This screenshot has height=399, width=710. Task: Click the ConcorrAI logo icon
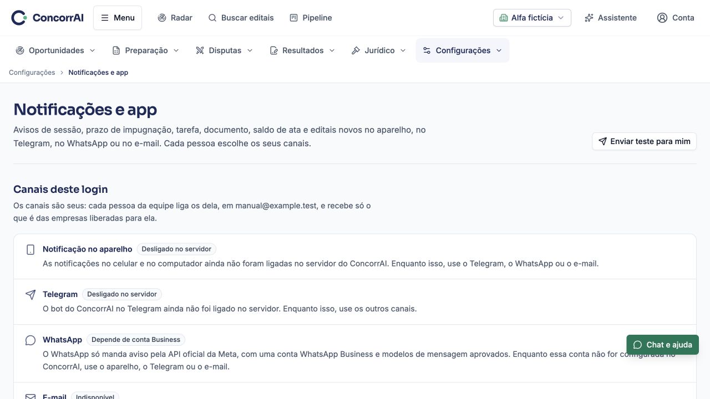(19, 18)
